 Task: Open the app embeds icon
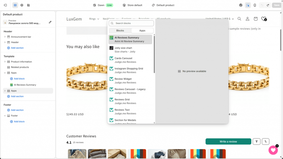click(x=28, y=5)
